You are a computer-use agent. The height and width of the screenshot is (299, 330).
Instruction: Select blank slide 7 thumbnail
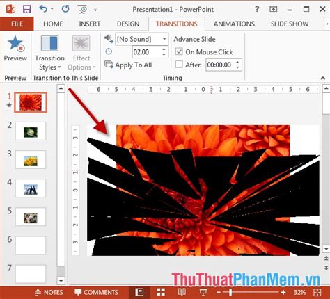[x=31, y=274]
